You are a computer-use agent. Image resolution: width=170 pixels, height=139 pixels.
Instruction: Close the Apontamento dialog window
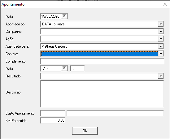(165, 4)
